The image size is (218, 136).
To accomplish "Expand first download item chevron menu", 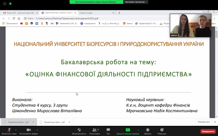I will tap(33, 122).
